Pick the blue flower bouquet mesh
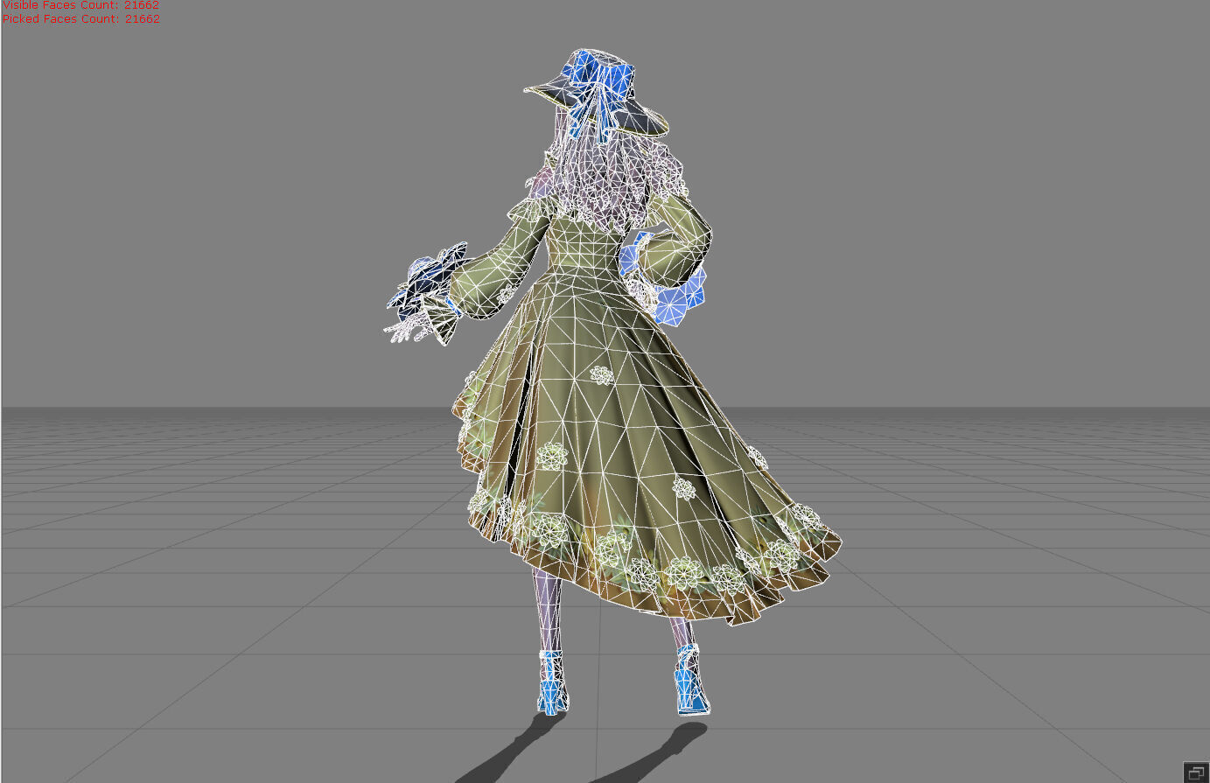The height and width of the screenshot is (783, 1210). pyautogui.click(x=429, y=280)
